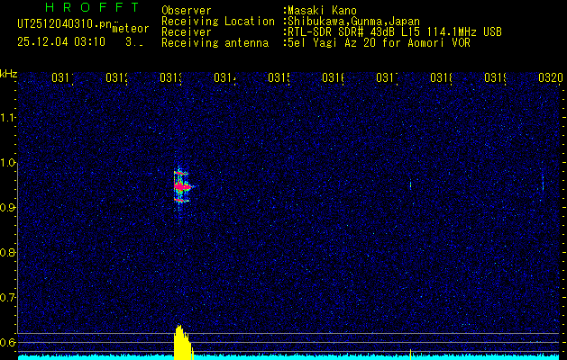Click the 0316 time marker
Viewport: 567px width, 360px height.
(x=333, y=78)
